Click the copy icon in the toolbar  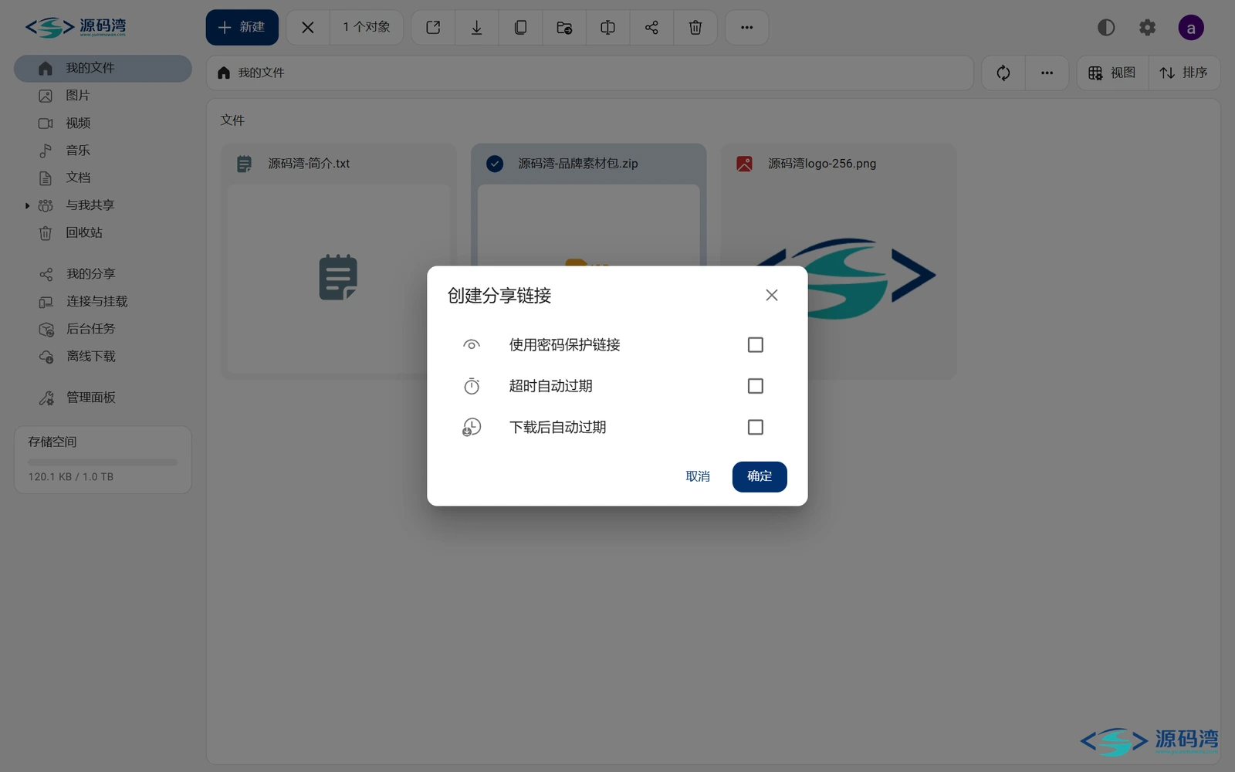[x=520, y=28]
